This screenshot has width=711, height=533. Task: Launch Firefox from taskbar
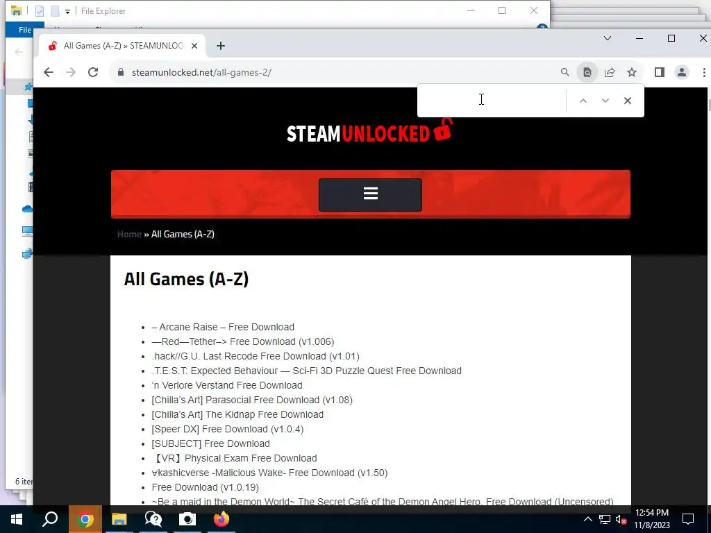coord(221,519)
